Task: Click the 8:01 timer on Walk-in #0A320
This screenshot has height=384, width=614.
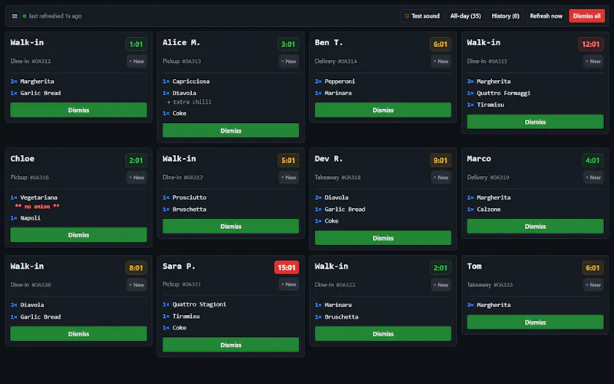Action: point(136,267)
